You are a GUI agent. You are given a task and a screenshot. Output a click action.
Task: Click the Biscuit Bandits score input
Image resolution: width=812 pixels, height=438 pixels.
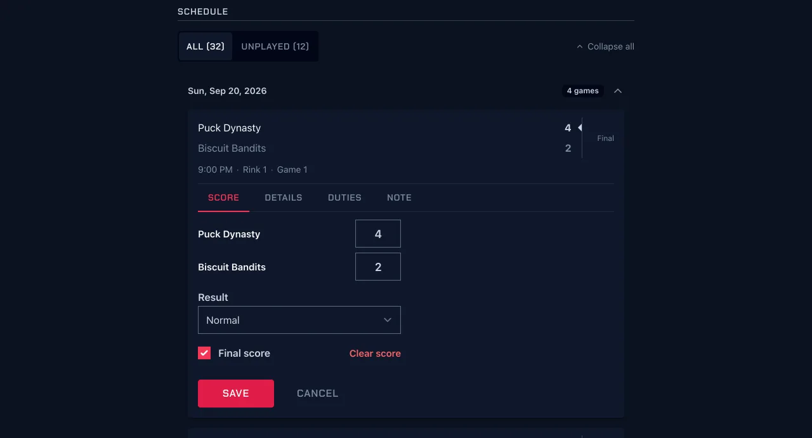[378, 267]
